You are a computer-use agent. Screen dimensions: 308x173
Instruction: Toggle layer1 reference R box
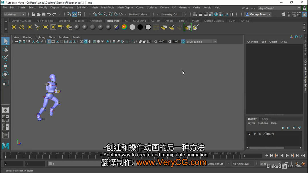coord(260,134)
